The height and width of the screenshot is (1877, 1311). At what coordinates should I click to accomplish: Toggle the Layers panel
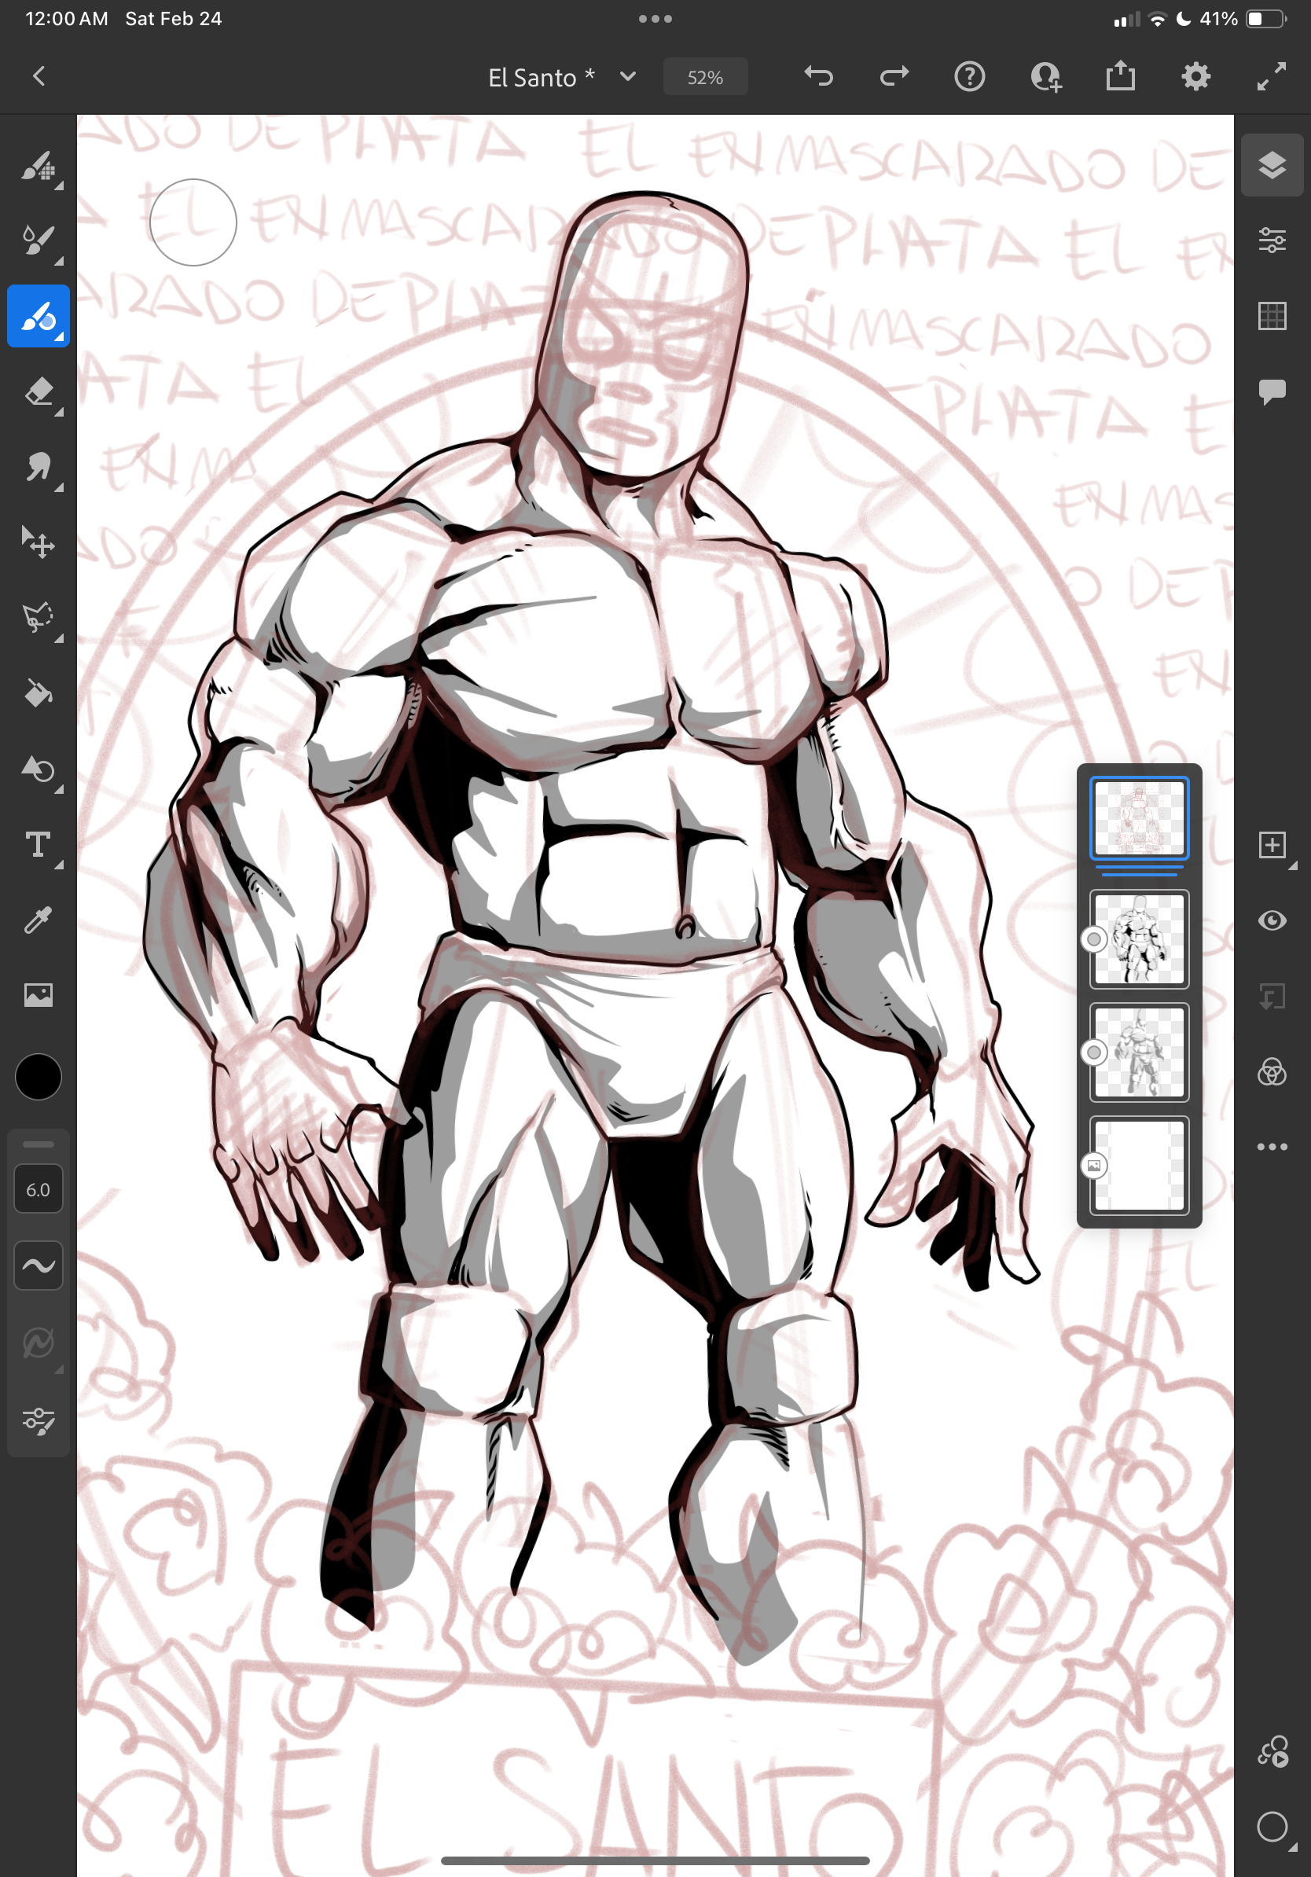[1272, 165]
